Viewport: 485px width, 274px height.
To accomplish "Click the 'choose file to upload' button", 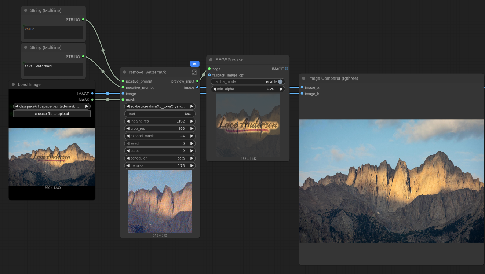I will [x=52, y=114].
